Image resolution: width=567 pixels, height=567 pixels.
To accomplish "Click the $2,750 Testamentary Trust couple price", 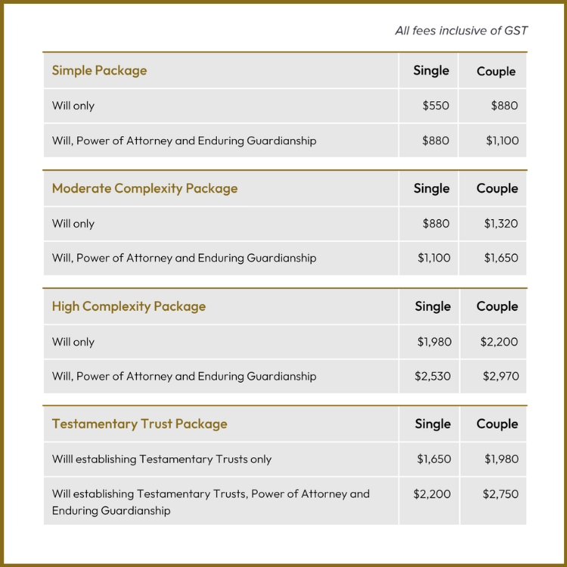I will tap(500, 494).
